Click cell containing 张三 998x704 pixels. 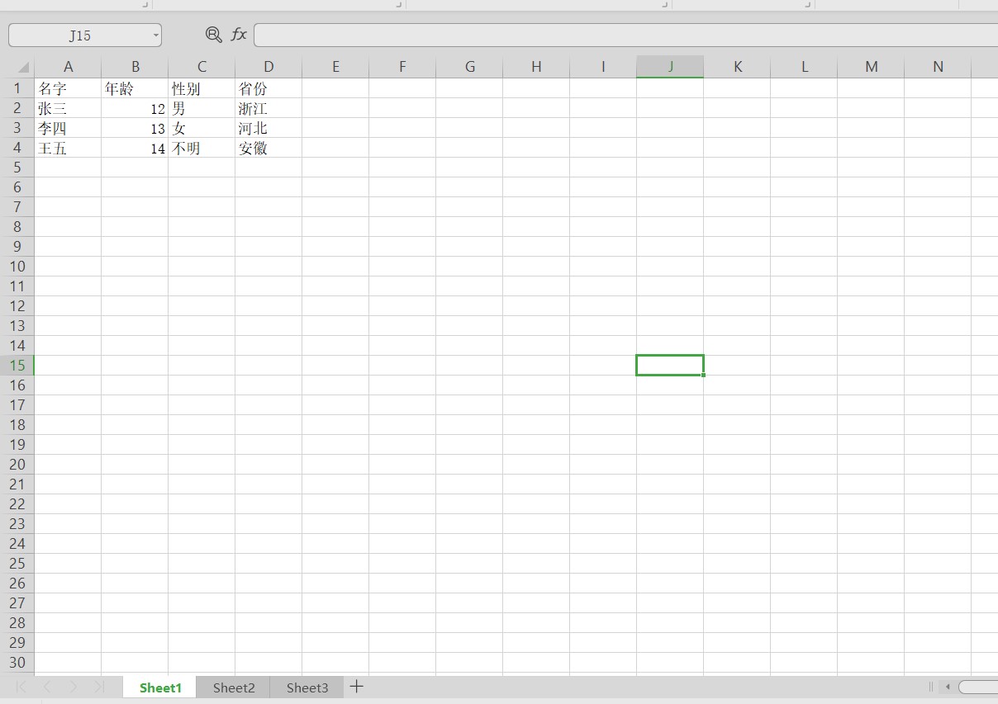(68, 108)
